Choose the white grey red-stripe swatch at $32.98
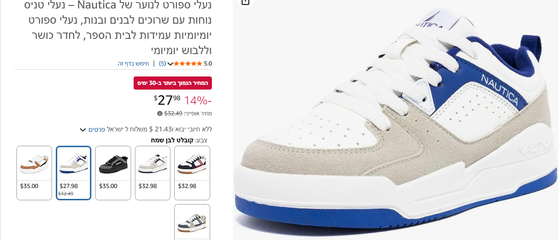The height and width of the screenshot is (240, 559). 153,173
